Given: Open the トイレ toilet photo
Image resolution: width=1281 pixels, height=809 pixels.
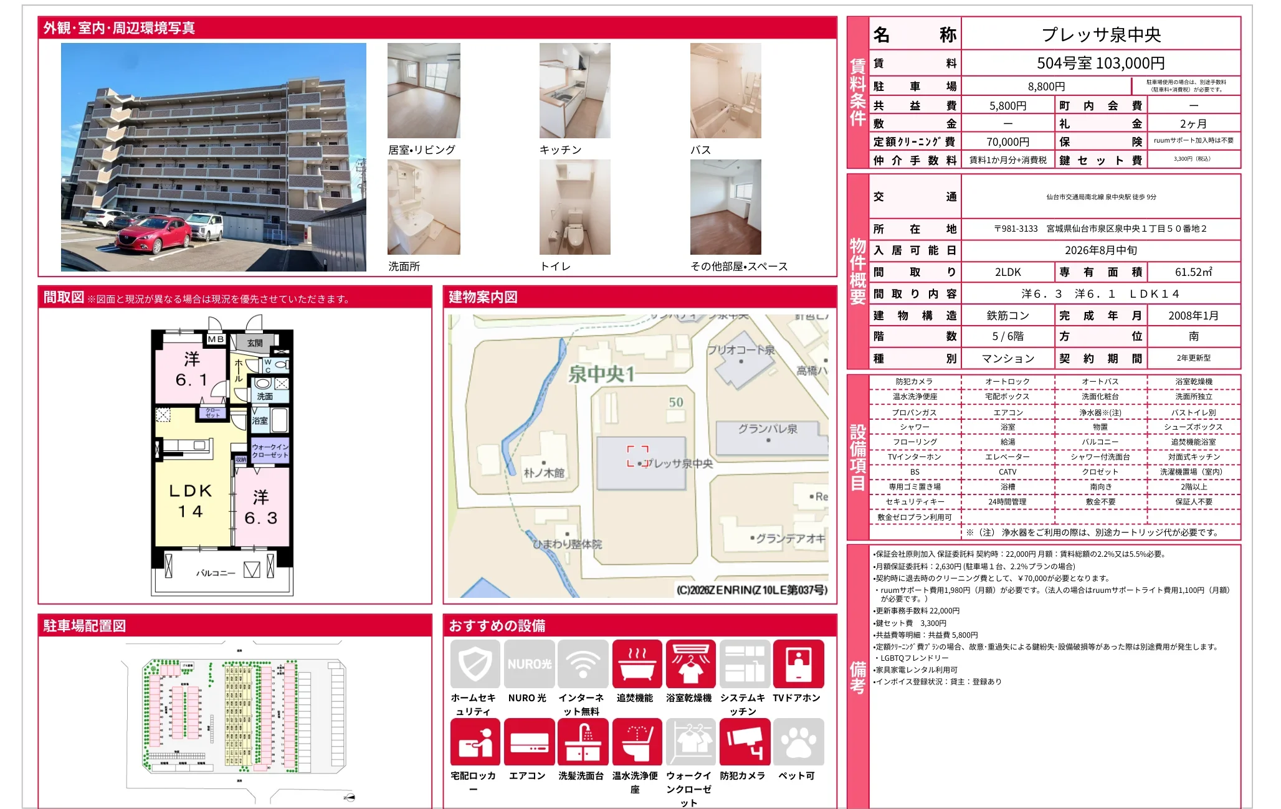Looking at the screenshot, I should click(x=575, y=207).
